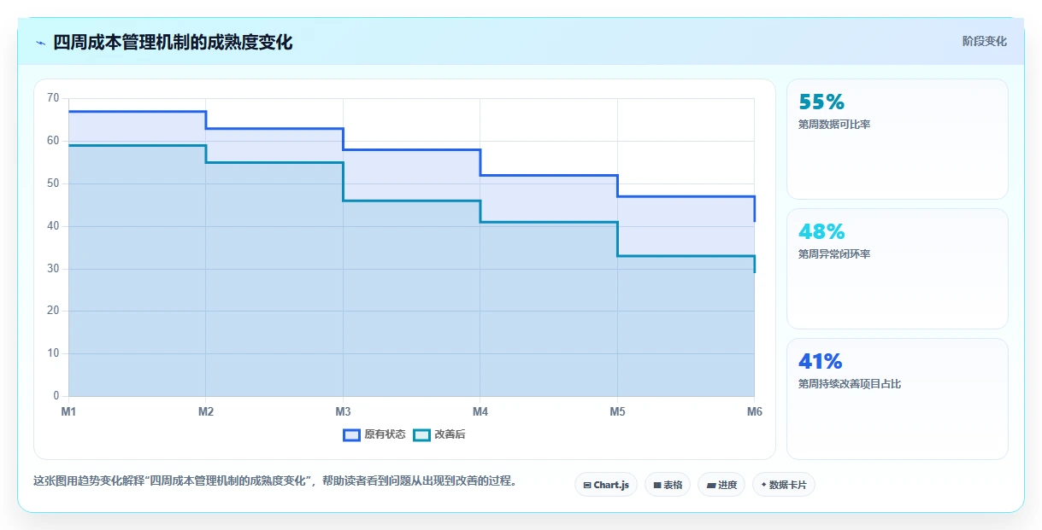Click the M4 axis label
The width and height of the screenshot is (1042, 530).
(x=480, y=411)
